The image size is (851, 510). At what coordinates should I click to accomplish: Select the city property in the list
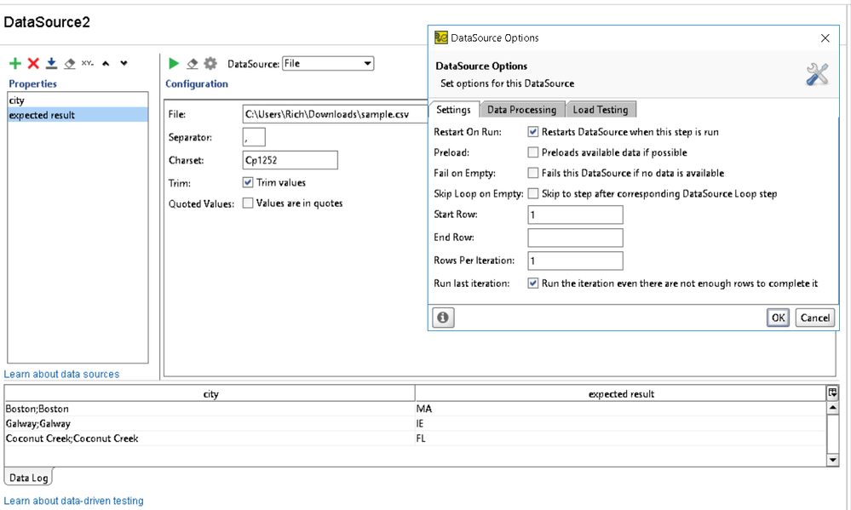tap(17, 100)
